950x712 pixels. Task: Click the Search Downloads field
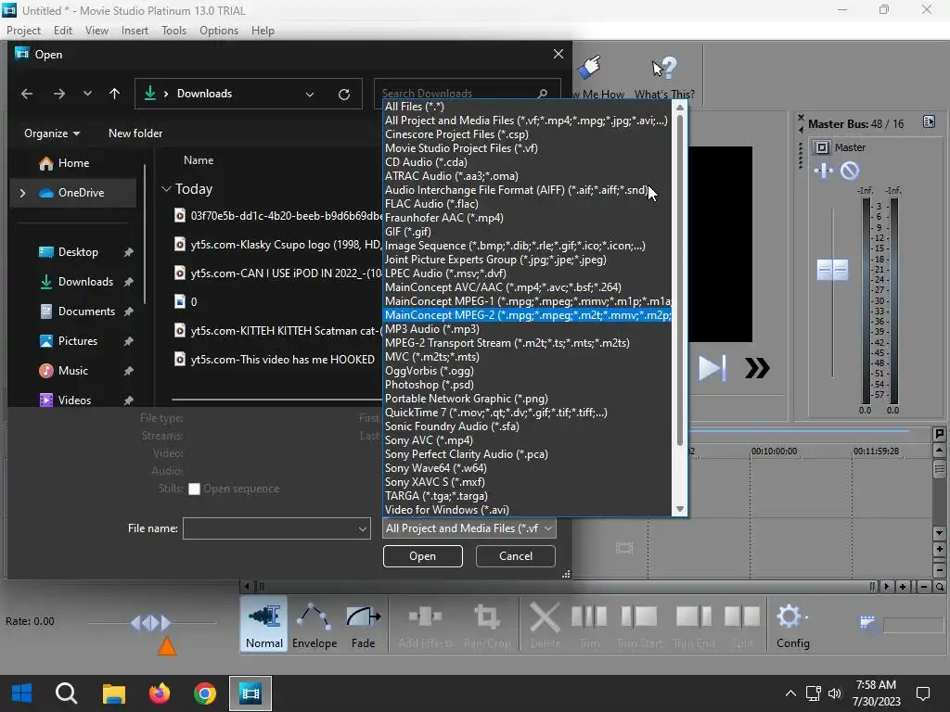pos(460,93)
